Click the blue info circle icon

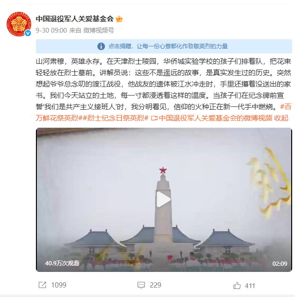click(101, 46)
